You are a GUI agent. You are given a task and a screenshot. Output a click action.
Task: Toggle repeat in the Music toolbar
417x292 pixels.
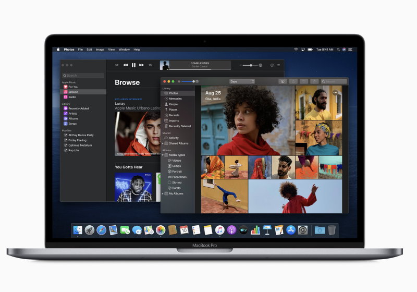[150, 65]
